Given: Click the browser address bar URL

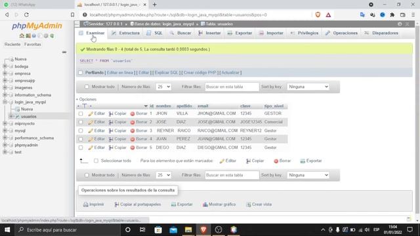Looking at the screenshot, I should [178, 14].
